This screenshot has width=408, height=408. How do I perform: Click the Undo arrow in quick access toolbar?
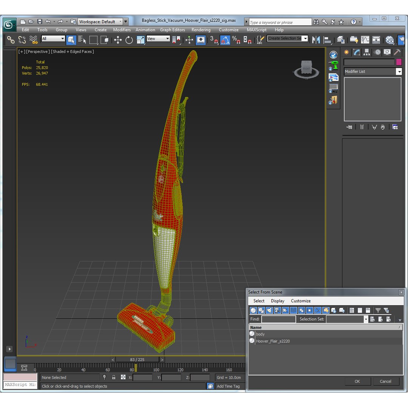[48, 22]
